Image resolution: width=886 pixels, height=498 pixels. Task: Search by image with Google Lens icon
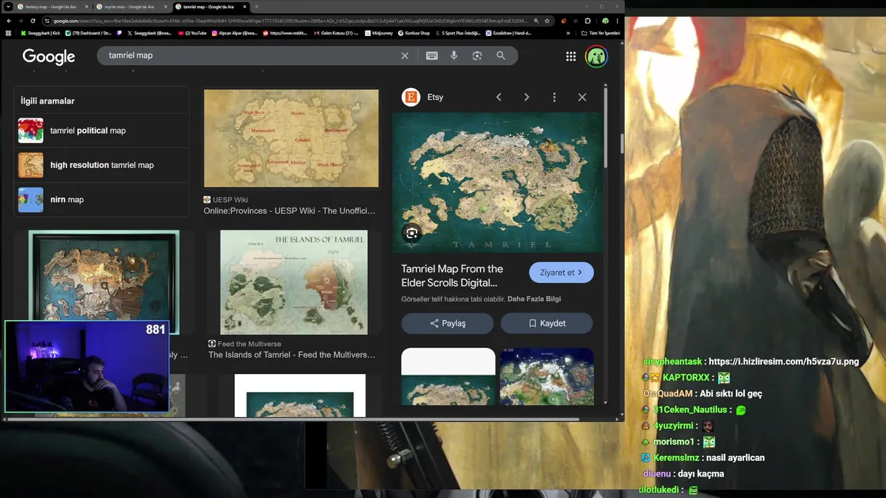pos(477,55)
